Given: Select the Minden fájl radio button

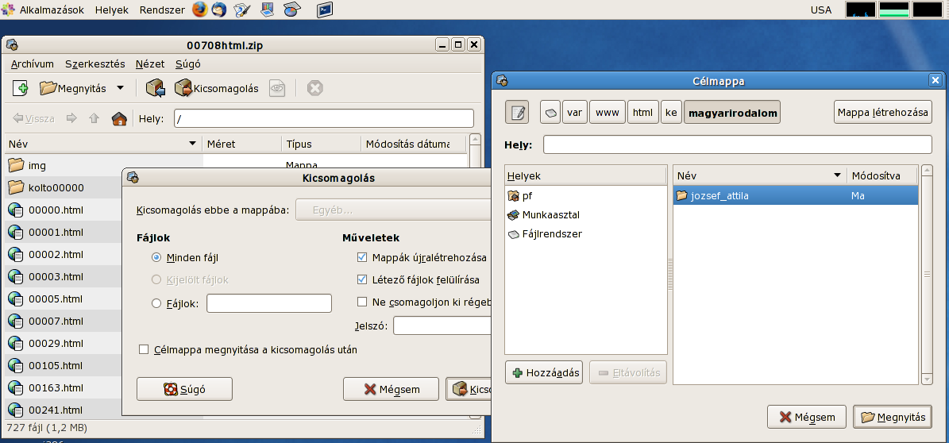Looking at the screenshot, I should coord(156,257).
